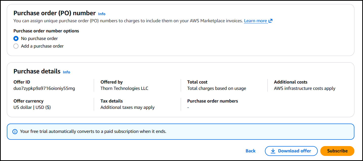Click the free trial conversion notice text
The image size is (363, 161).
pos(93,132)
